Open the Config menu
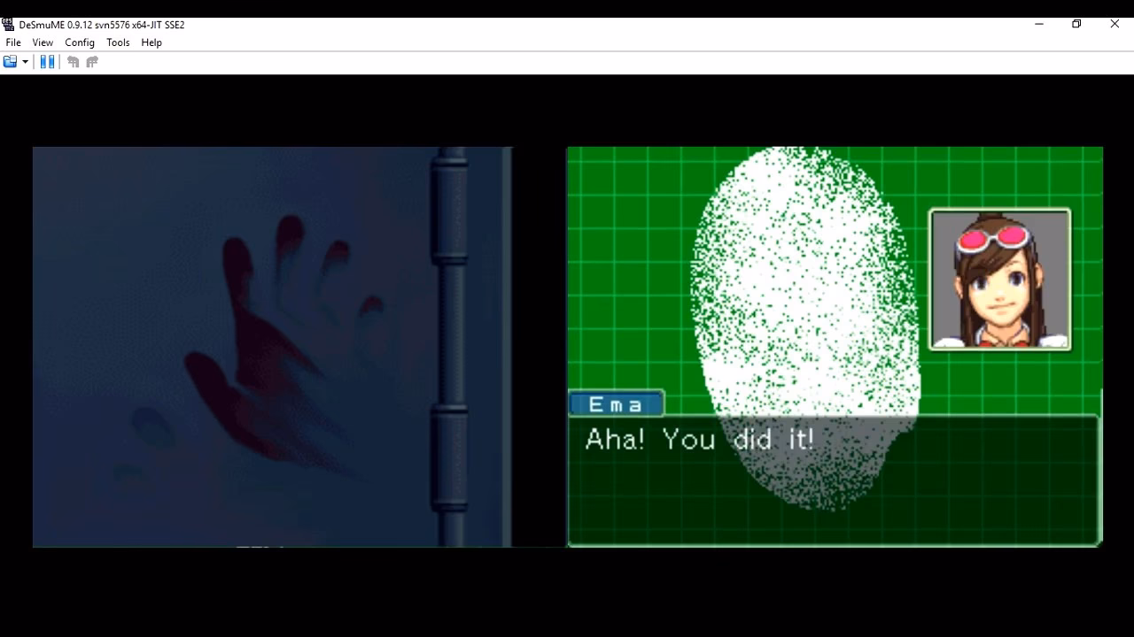Image resolution: width=1134 pixels, height=637 pixels. (80, 42)
